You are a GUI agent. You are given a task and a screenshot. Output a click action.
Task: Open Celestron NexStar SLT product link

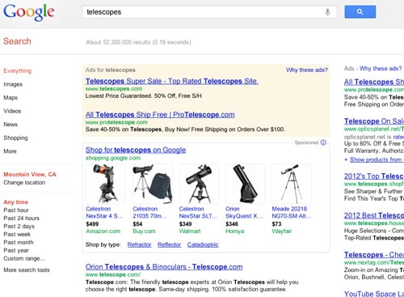click(198, 212)
